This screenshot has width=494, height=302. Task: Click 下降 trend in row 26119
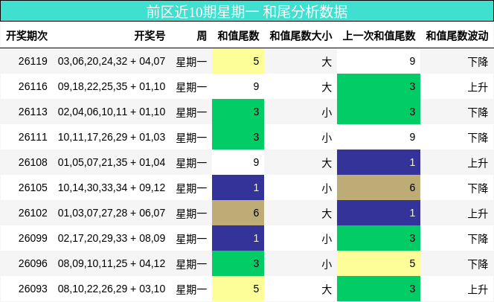[478, 62]
